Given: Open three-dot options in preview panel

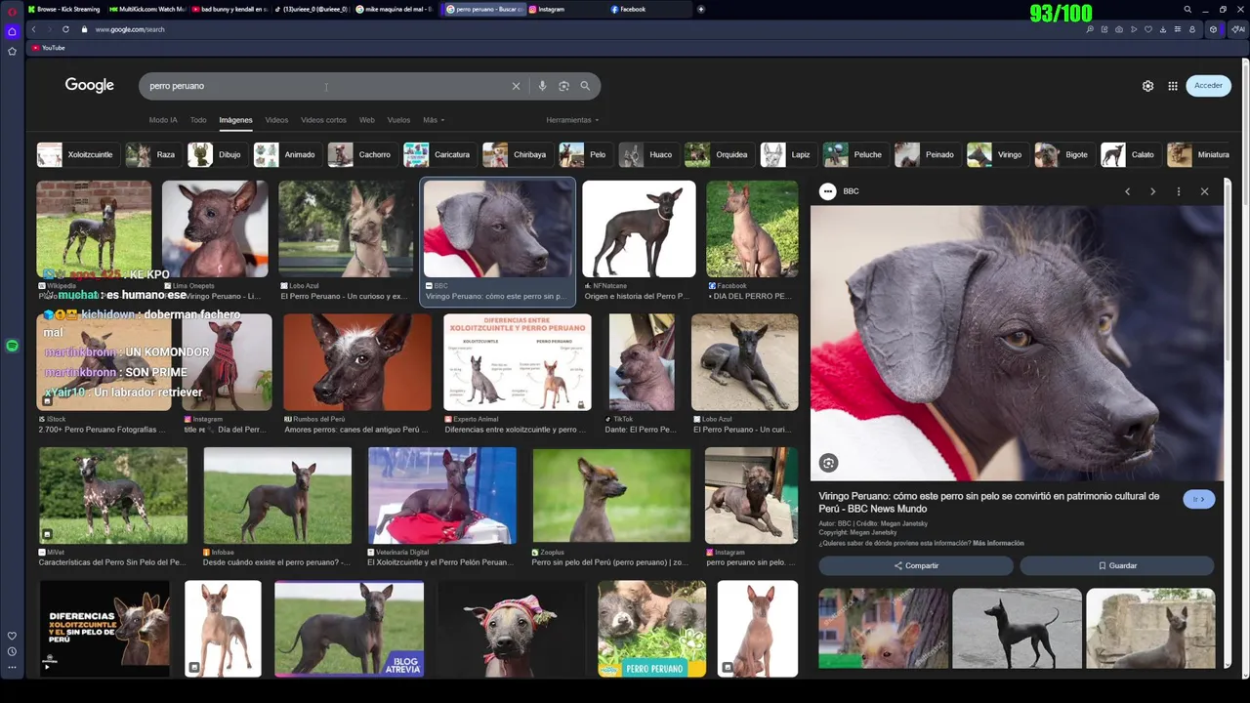Looking at the screenshot, I should (1179, 191).
